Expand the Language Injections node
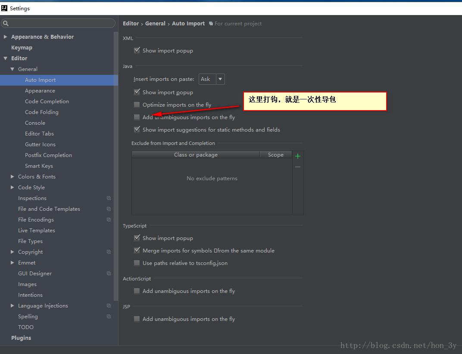Screen dimensions: 462x354 pos(12,306)
